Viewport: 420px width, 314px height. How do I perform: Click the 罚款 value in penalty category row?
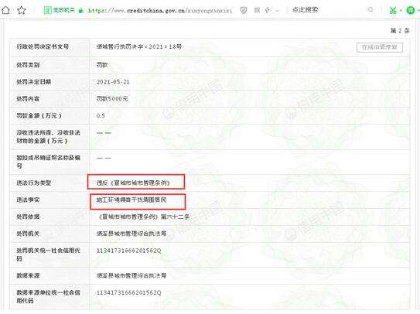[102, 65]
